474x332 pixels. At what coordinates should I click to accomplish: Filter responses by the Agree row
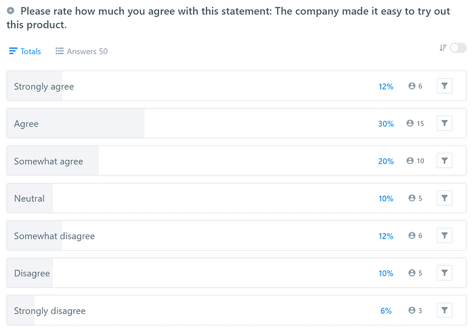pyautogui.click(x=444, y=123)
